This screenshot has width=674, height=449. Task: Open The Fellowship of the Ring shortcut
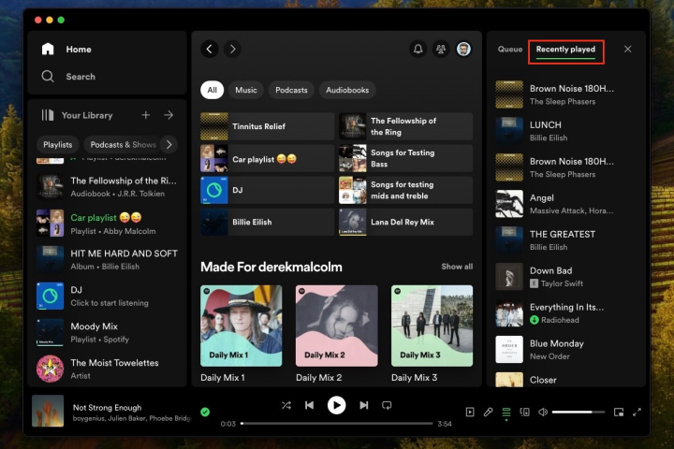pos(405,126)
